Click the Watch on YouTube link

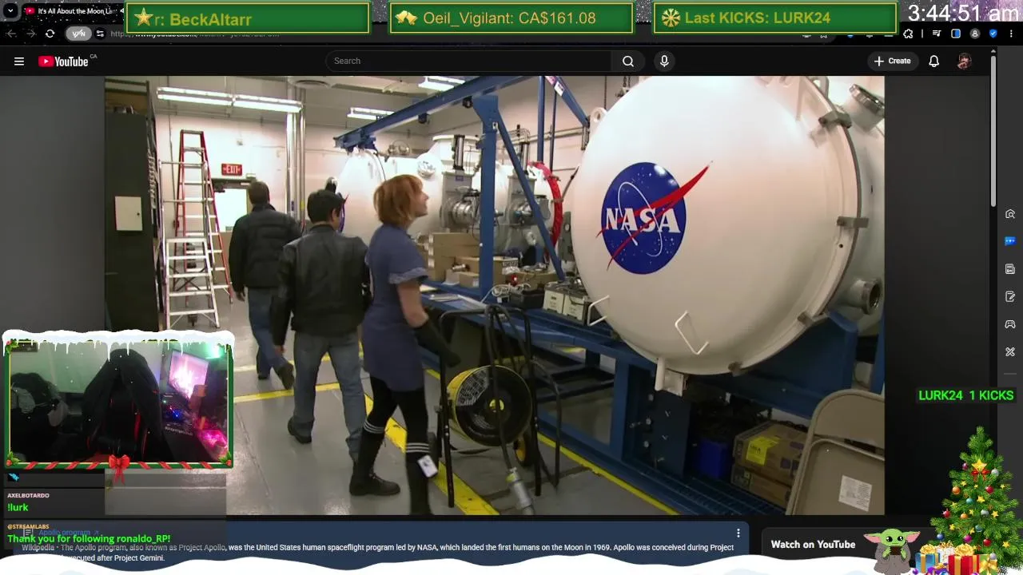tap(813, 545)
